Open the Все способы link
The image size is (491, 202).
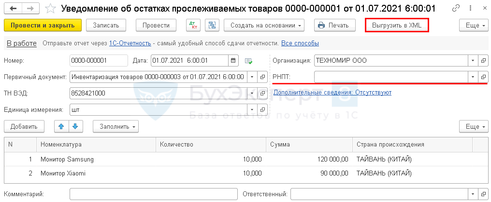coord(300,43)
